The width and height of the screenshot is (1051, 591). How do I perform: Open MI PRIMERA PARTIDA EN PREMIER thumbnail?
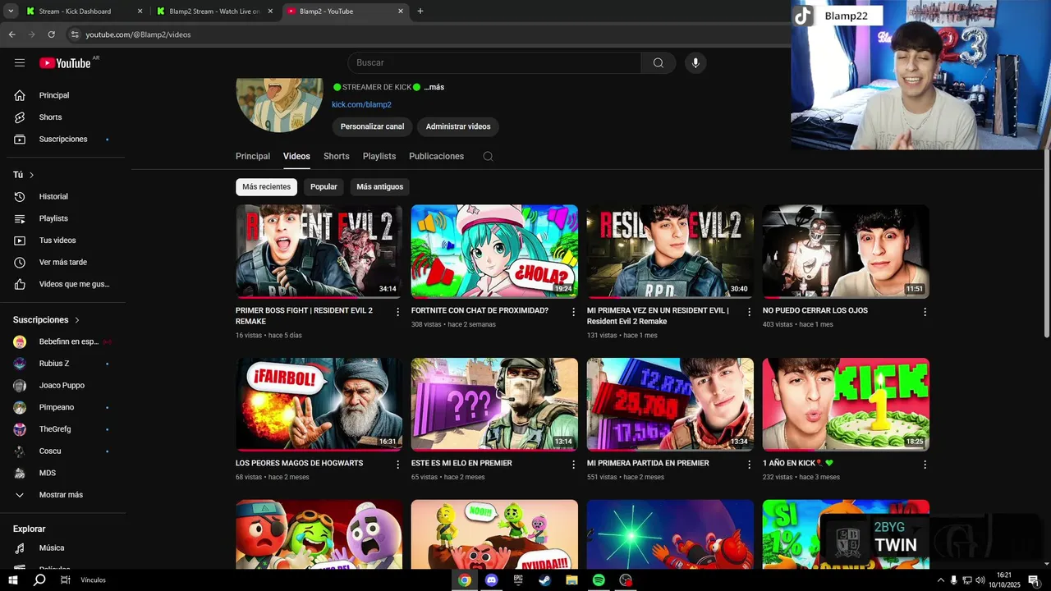[670, 405]
